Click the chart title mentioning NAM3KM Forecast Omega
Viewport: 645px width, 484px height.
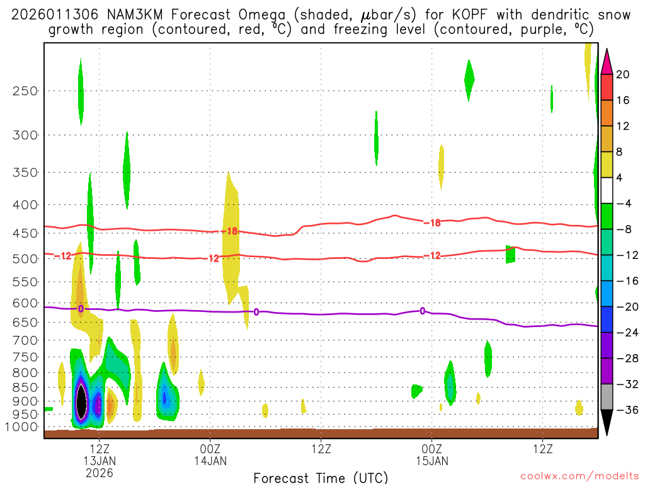(x=321, y=15)
